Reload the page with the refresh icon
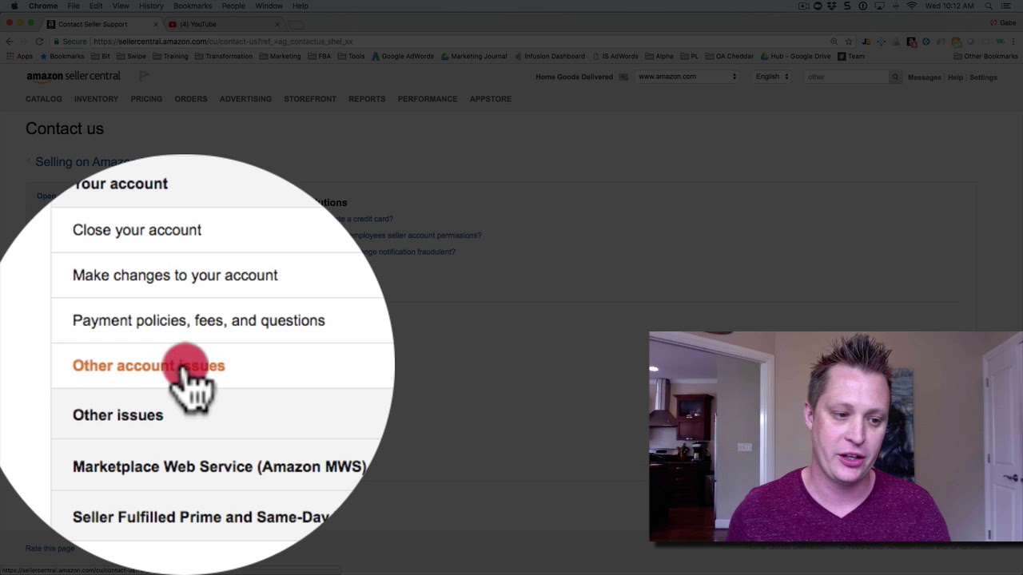Image resolution: width=1023 pixels, height=575 pixels. click(39, 42)
